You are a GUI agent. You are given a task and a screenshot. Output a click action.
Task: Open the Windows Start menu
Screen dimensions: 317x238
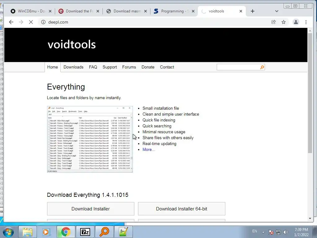click(8, 232)
